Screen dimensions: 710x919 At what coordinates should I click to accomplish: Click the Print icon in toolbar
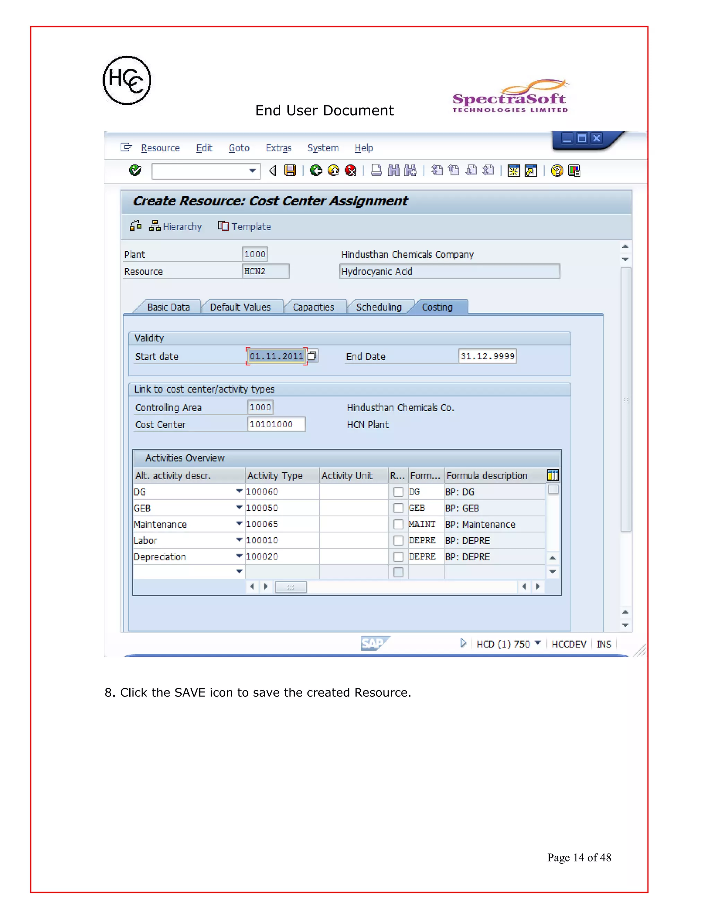(x=376, y=170)
